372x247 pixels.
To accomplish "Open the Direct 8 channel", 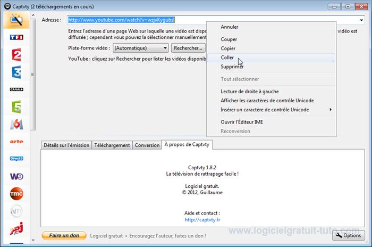I will click(16, 159).
